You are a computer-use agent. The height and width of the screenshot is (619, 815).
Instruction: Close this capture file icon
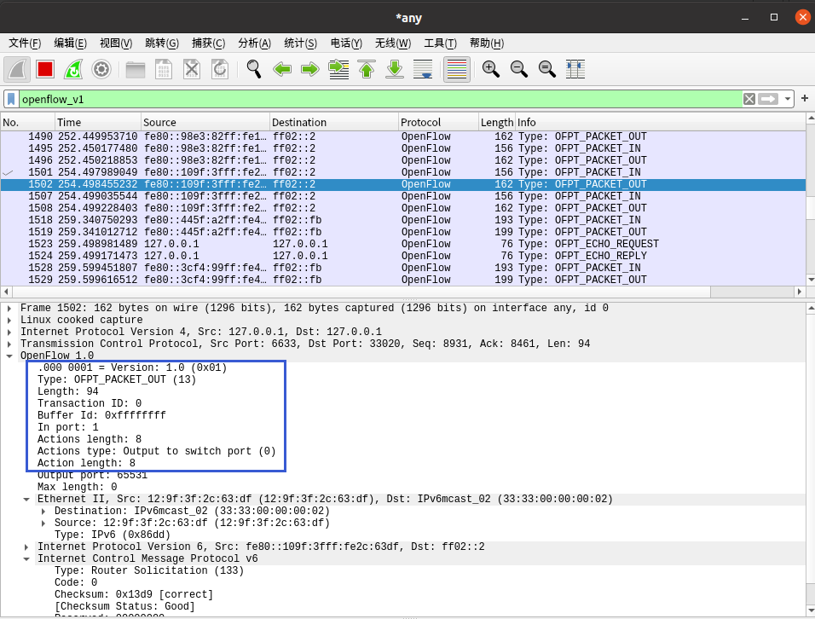tap(192, 69)
